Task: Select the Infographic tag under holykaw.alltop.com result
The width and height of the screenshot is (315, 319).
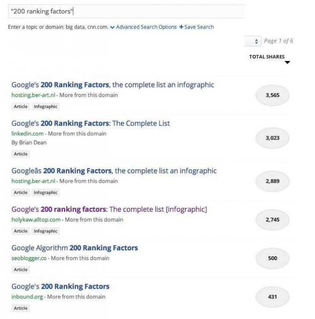Action: coord(45,231)
